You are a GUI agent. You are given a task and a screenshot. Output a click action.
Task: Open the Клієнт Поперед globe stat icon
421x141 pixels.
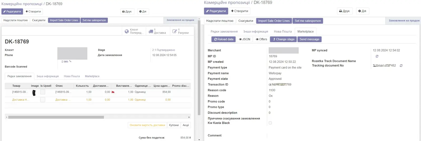[127, 31]
